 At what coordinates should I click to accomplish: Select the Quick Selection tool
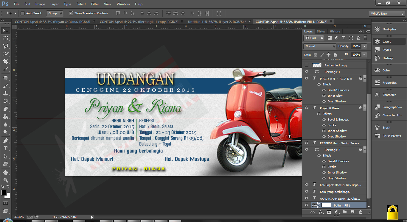click(x=6, y=54)
